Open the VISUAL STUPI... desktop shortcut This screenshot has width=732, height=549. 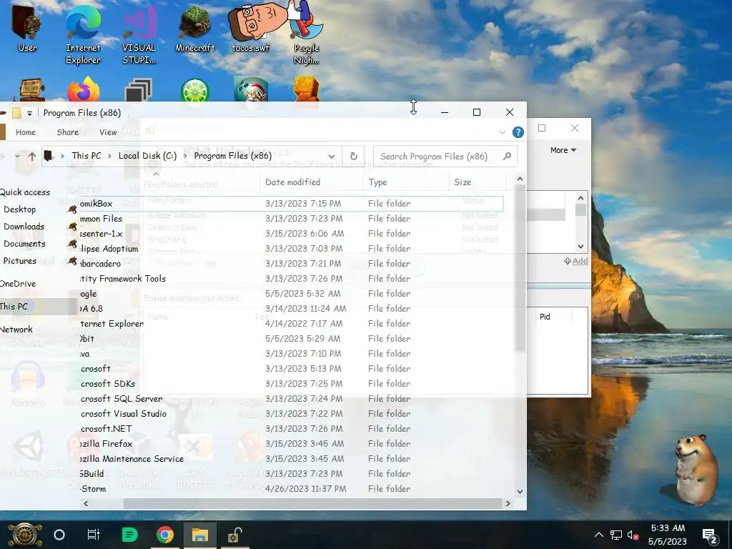(x=139, y=34)
